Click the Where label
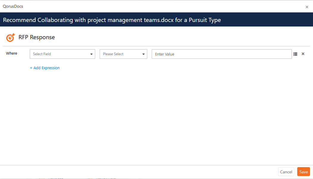The width and height of the screenshot is (313, 179). [x=12, y=53]
